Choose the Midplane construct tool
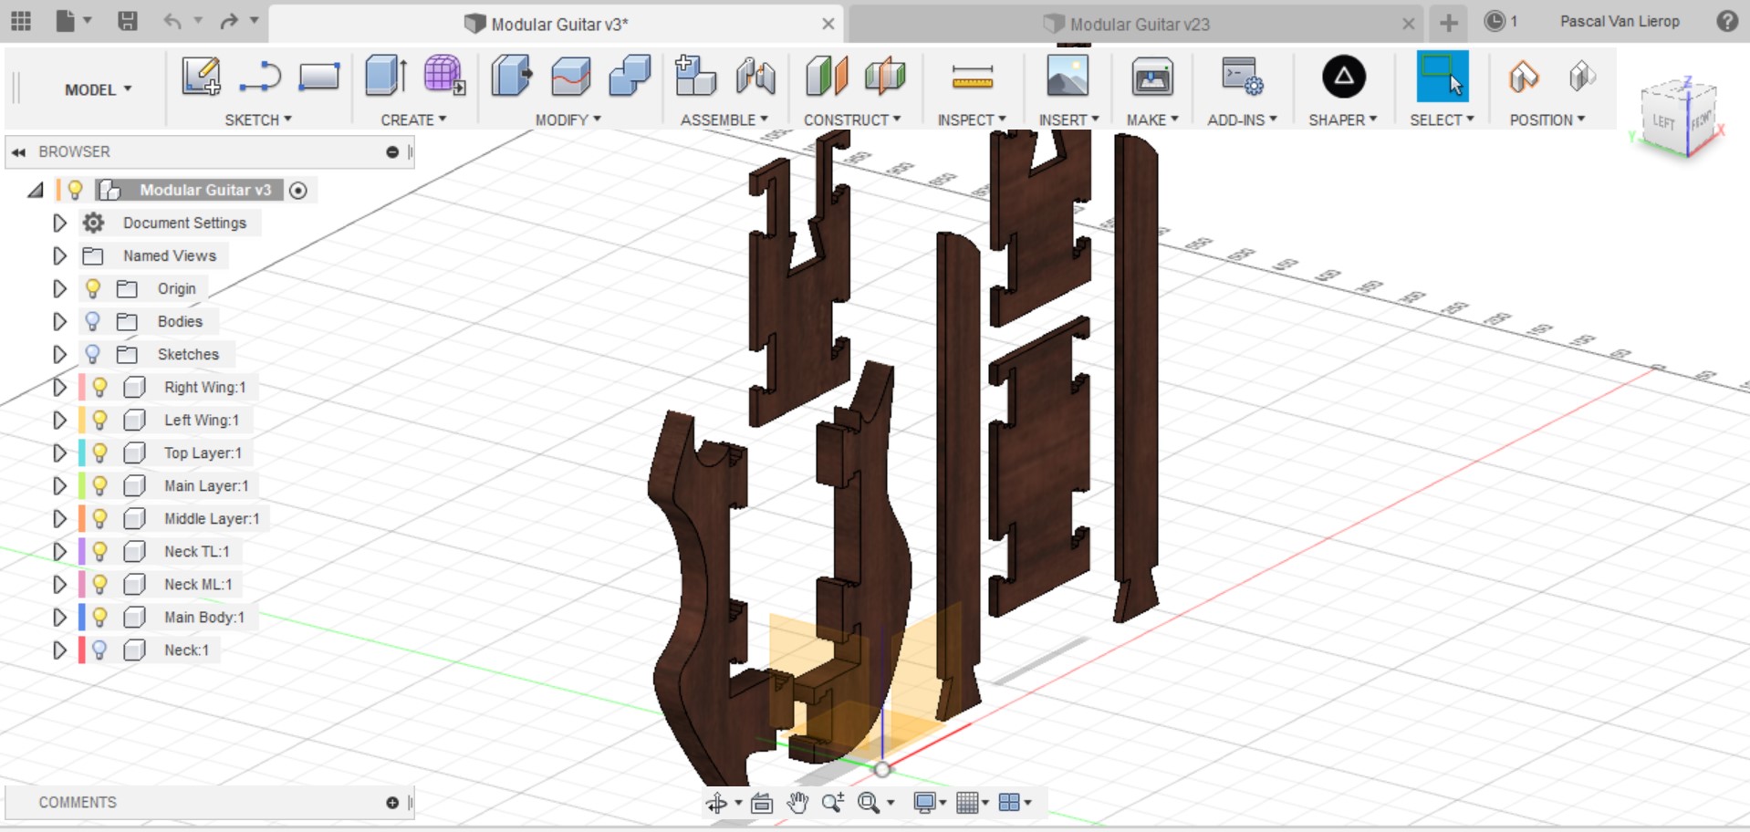This screenshot has width=1750, height=832. [885, 76]
